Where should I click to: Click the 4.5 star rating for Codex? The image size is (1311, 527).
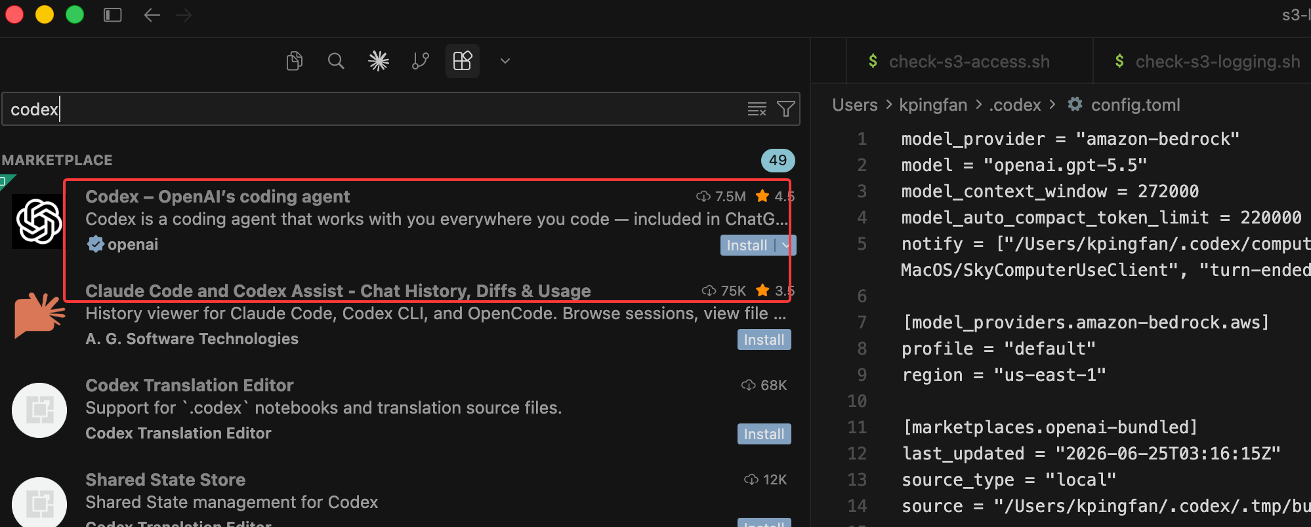coord(775,197)
